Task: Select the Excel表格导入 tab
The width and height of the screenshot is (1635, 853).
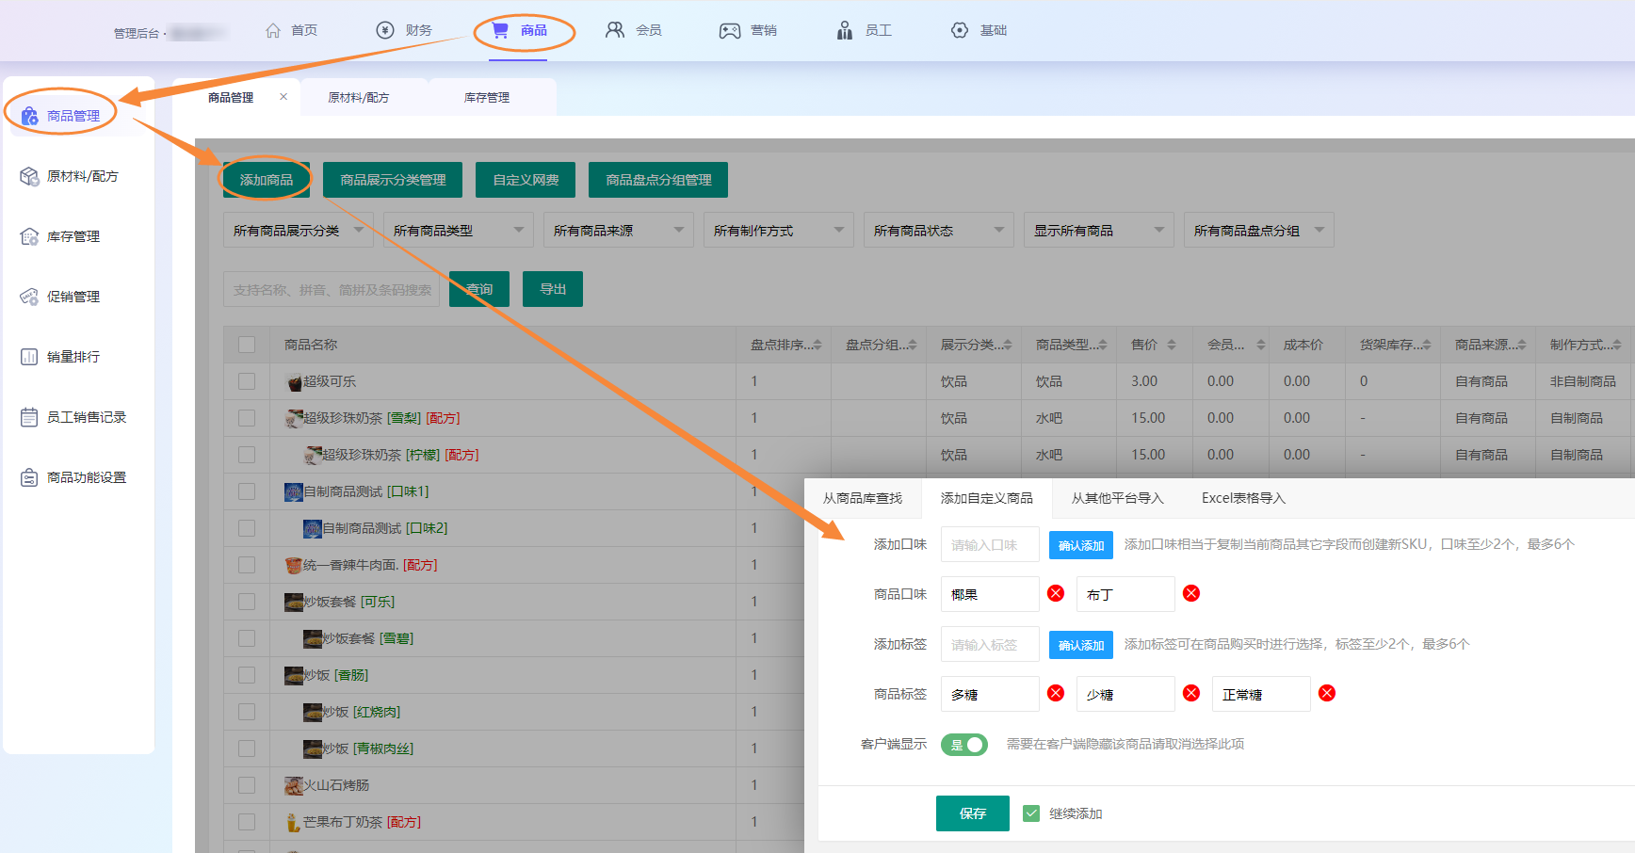Action: tap(1243, 498)
